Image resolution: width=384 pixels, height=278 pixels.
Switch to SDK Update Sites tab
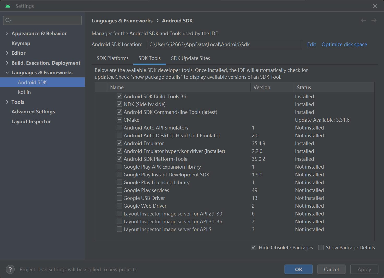pyautogui.click(x=190, y=58)
